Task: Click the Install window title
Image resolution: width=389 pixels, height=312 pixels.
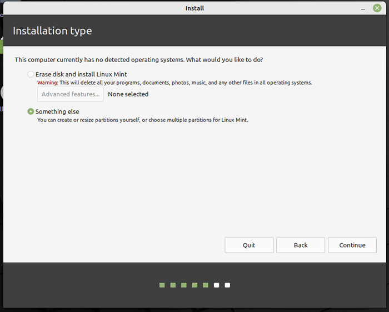Action: (x=194, y=8)
